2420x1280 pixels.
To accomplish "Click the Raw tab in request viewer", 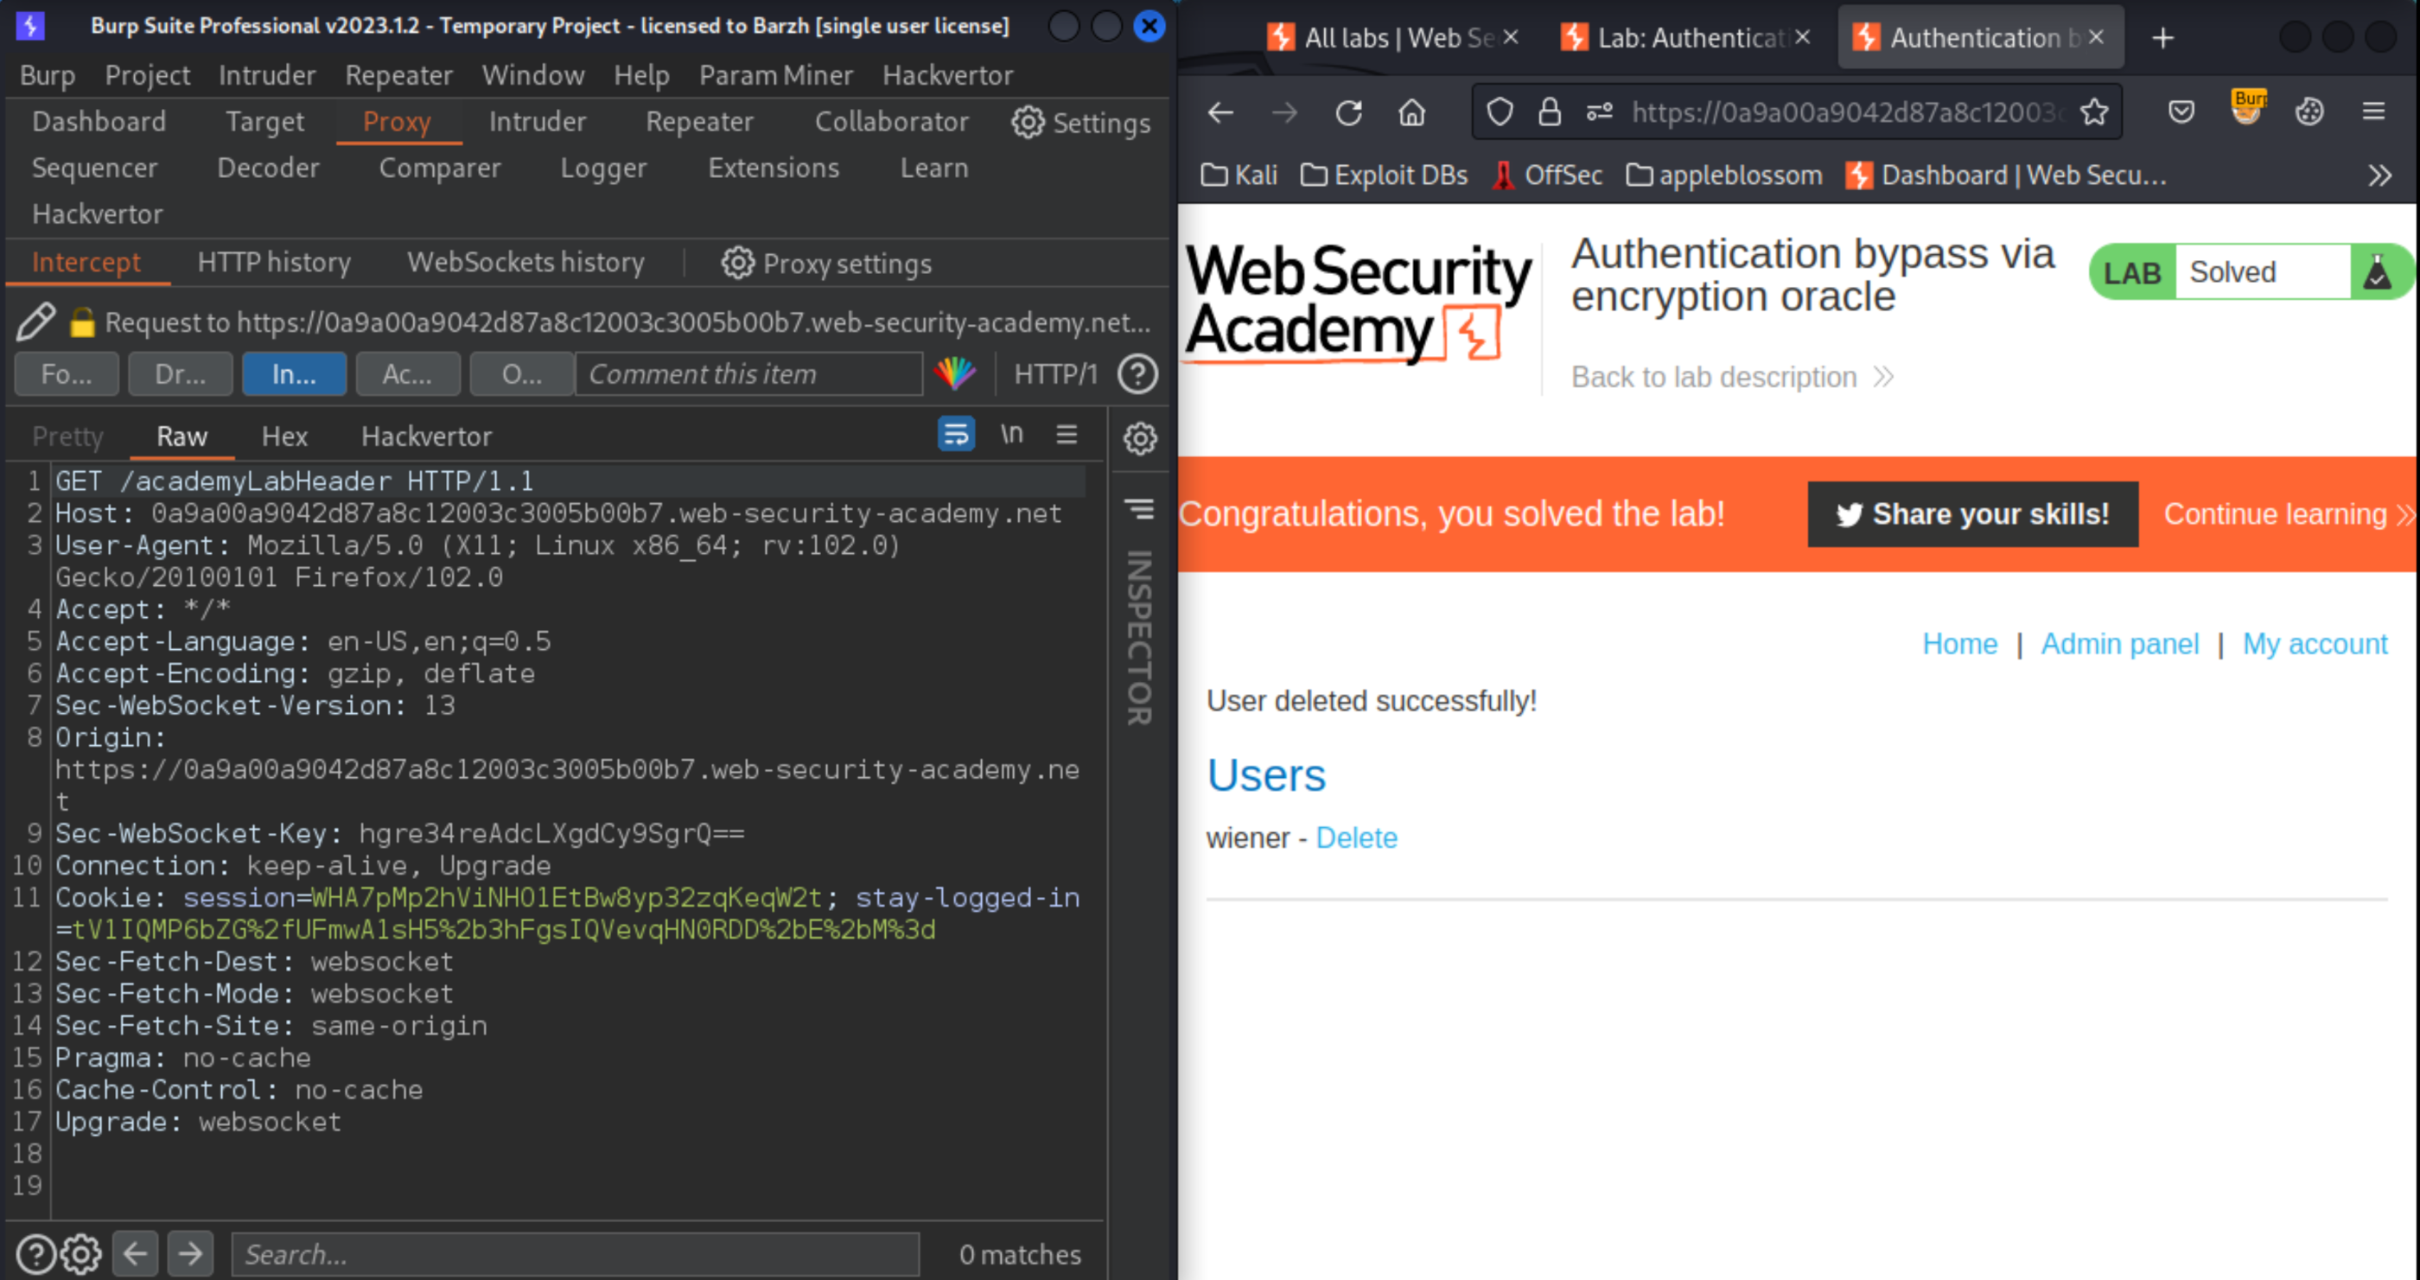I will [x=181, y=436].
